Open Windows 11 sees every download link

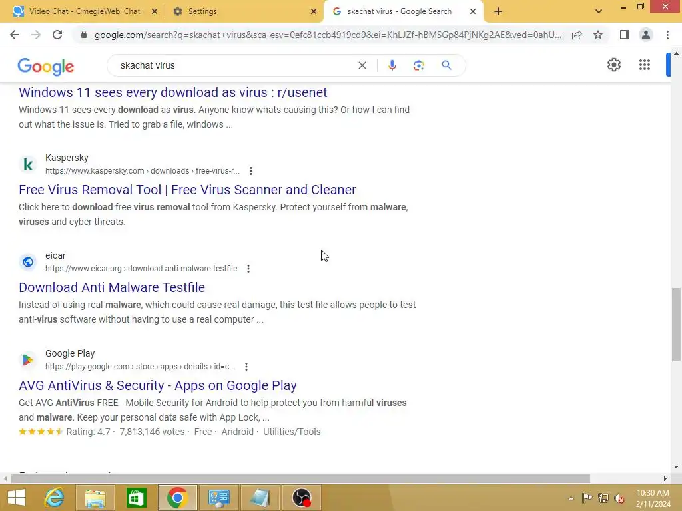tap(172, 92)
